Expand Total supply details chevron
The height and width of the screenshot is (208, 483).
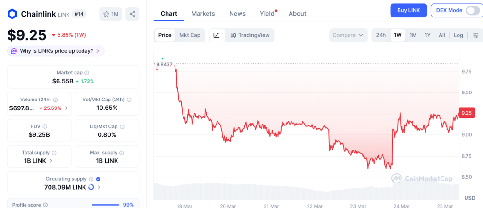coord(51,161)
